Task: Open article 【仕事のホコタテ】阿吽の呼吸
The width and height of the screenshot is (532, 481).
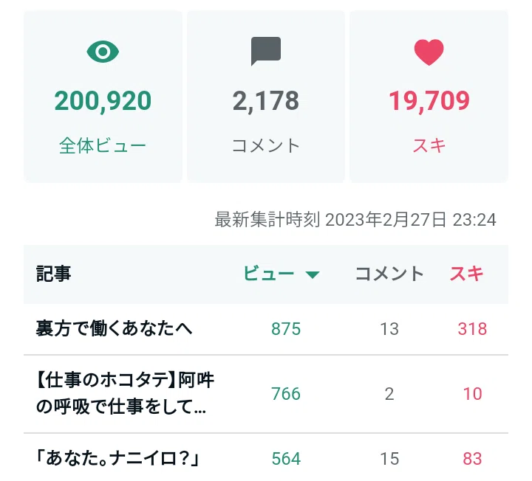Action: pos(125,393)
